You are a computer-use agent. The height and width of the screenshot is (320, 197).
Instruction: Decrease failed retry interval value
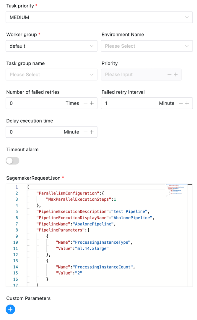(181, 103)
